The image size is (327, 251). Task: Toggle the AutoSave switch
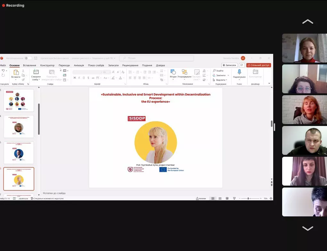point(28,58)
